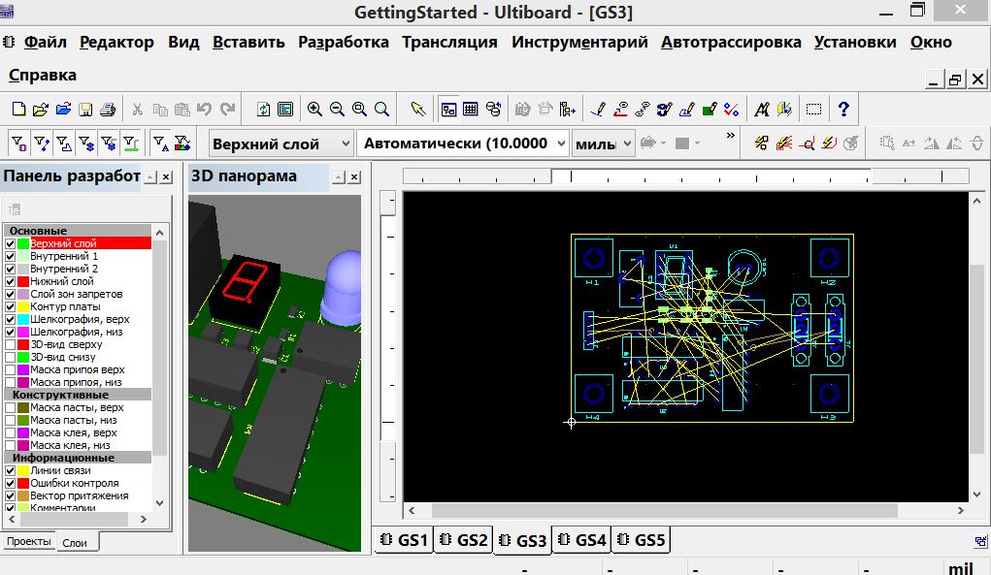Open the Автотрассировка menu
The height and width of the screenshot is (575, 991).
pyautogui.click(x=731, y=43)
